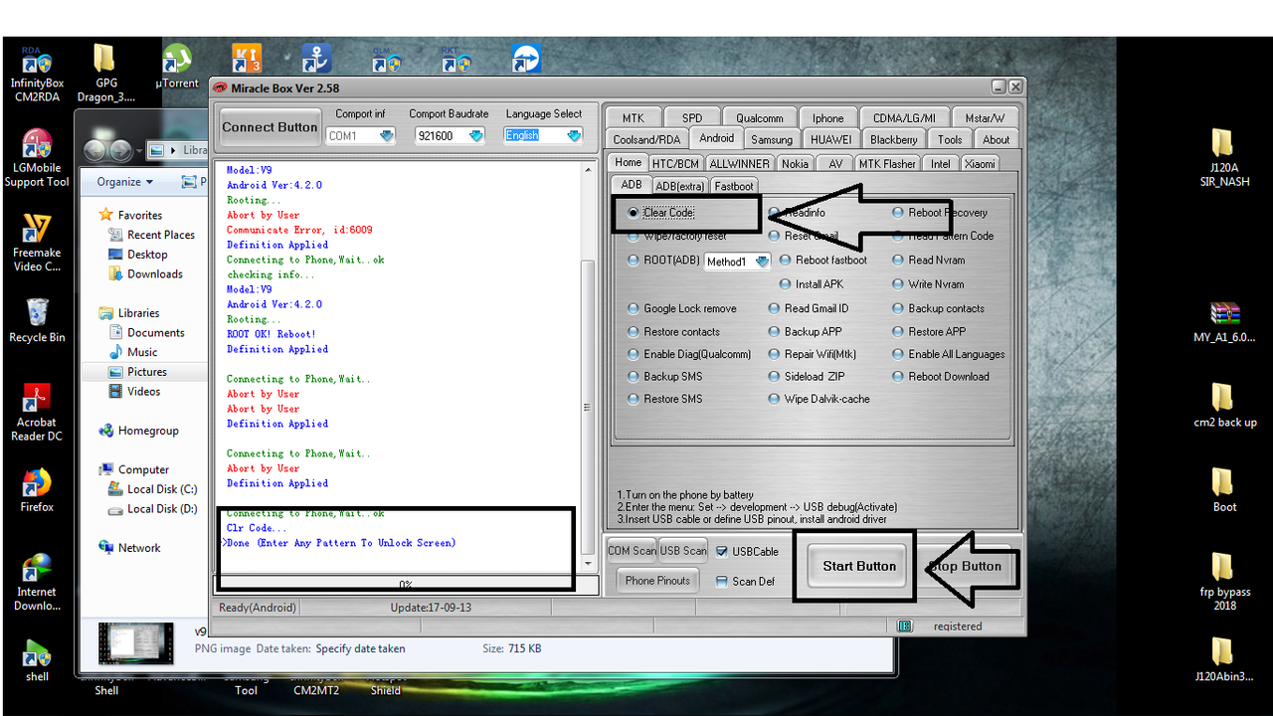Click the Connect Button
Image resolution: width=1273 pixels, height=716 pixels.
pos(270,127)
